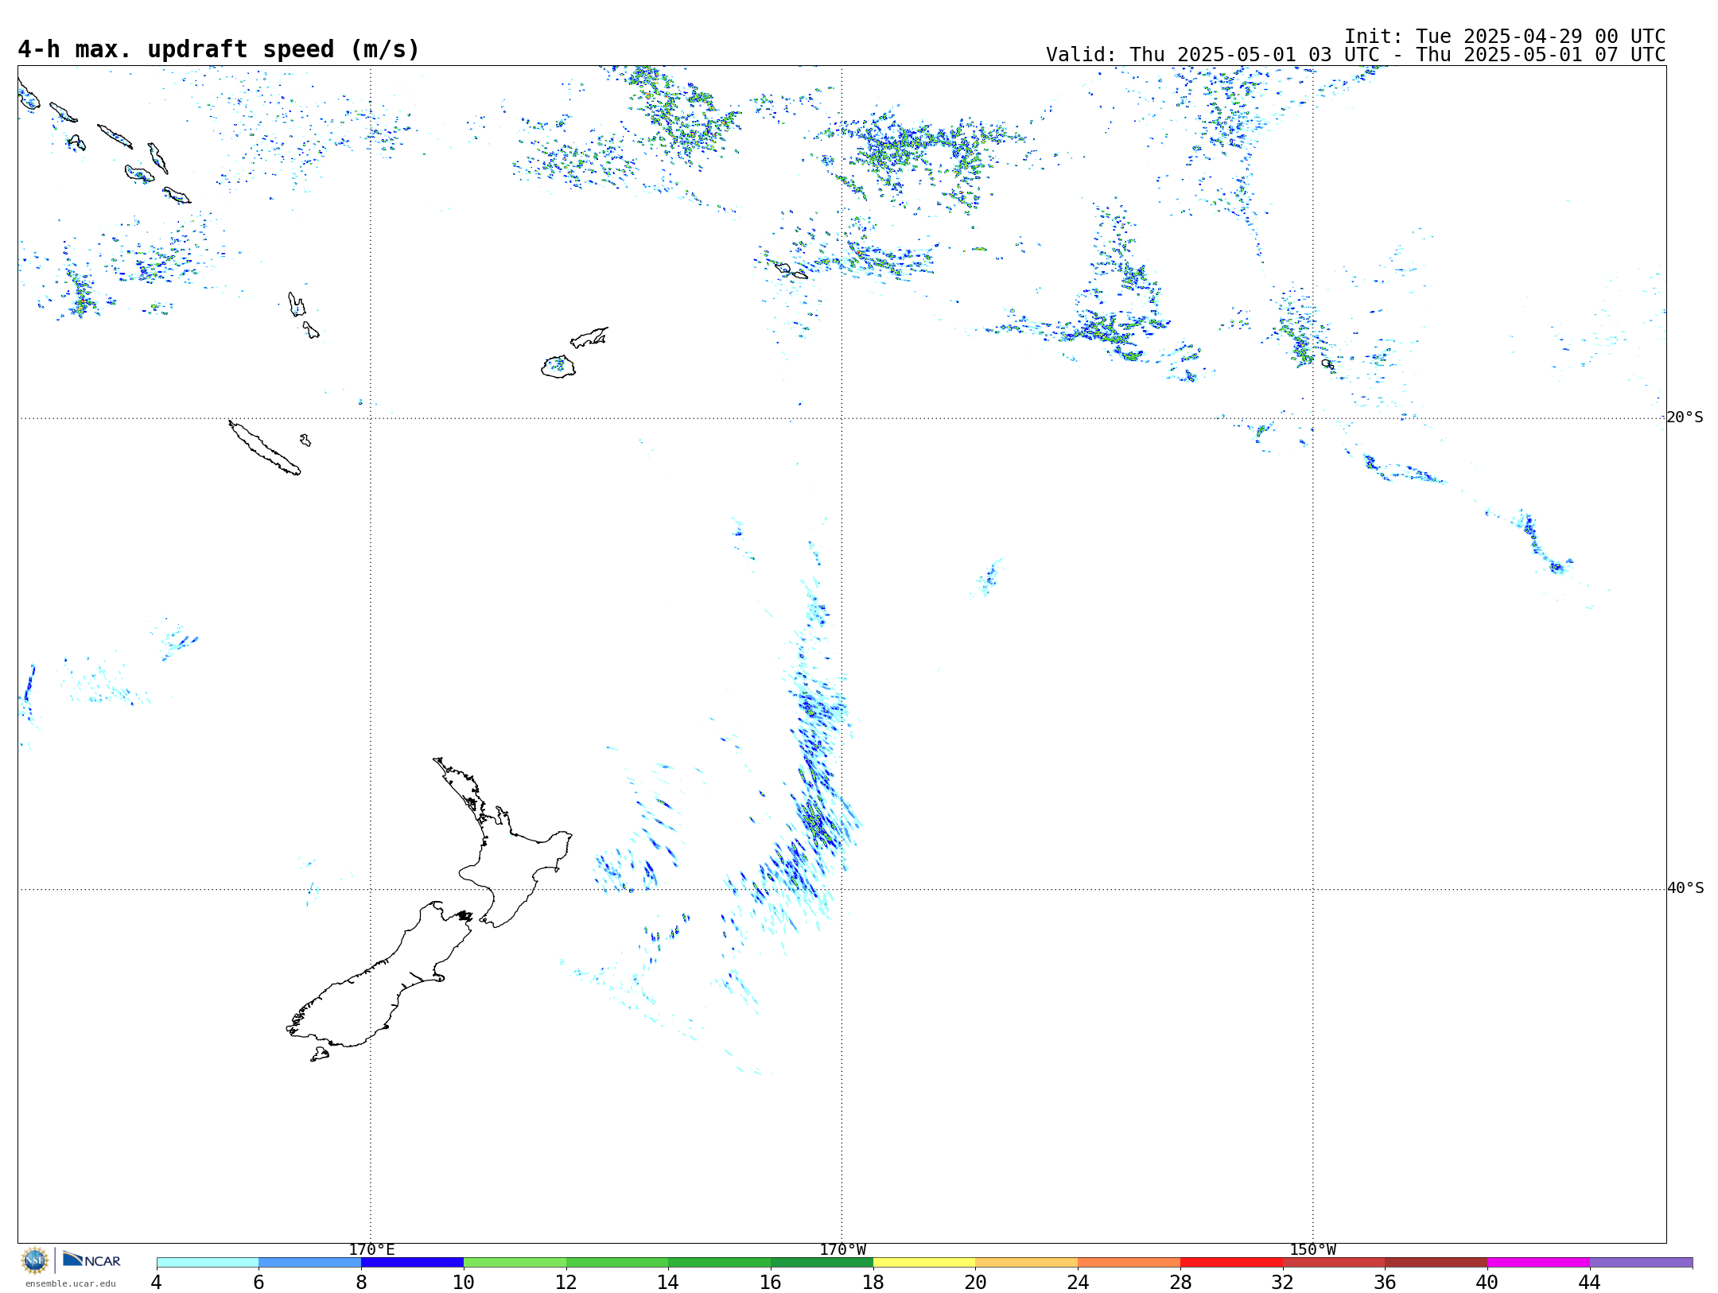This screenshot has width=1718, height=1293.
Task: Pick the light orange 20–24 colorbar swatch
Action: 1027,1263
